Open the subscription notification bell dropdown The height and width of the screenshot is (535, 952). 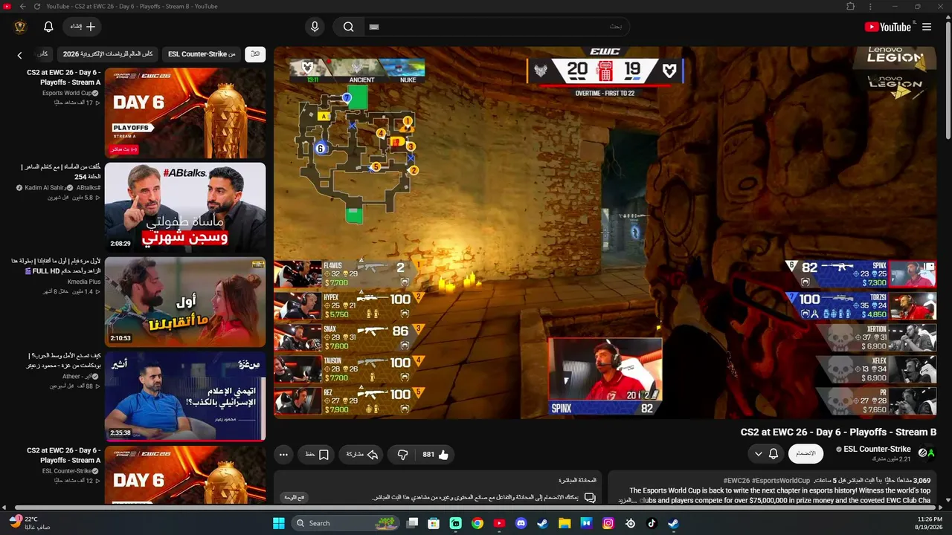pyautogui.click(x=766, y=453)
